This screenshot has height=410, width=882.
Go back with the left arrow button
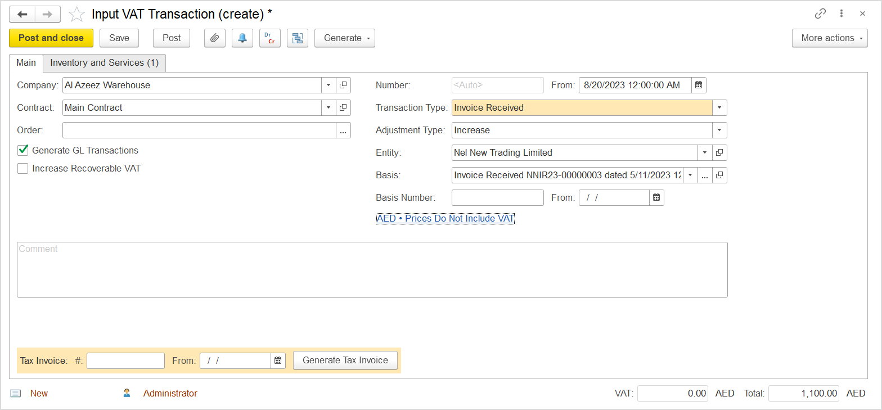pyautogui.click(x=22, y=14)
